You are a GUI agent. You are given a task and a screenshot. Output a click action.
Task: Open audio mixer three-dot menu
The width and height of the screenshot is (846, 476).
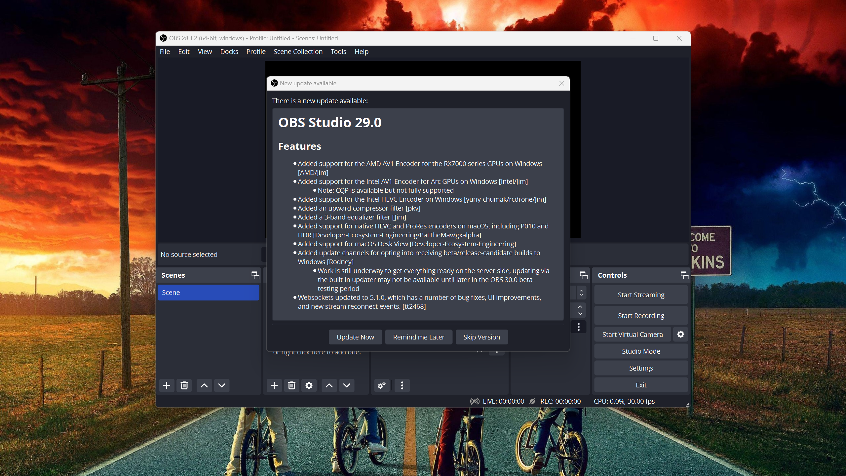(402, 385)
